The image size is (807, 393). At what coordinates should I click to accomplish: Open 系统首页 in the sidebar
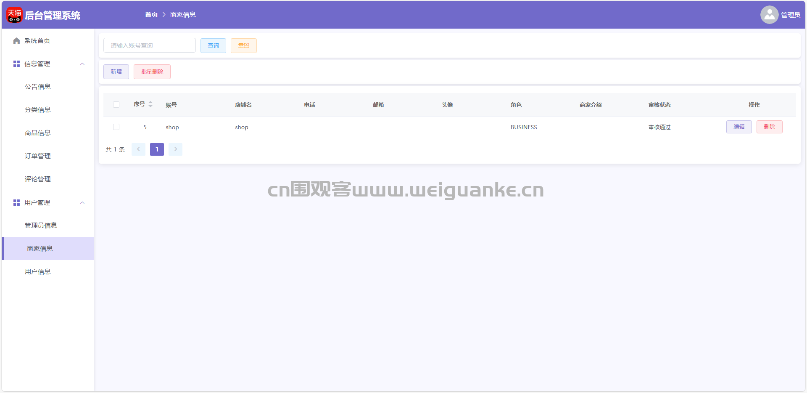click(x=48, y=41)
